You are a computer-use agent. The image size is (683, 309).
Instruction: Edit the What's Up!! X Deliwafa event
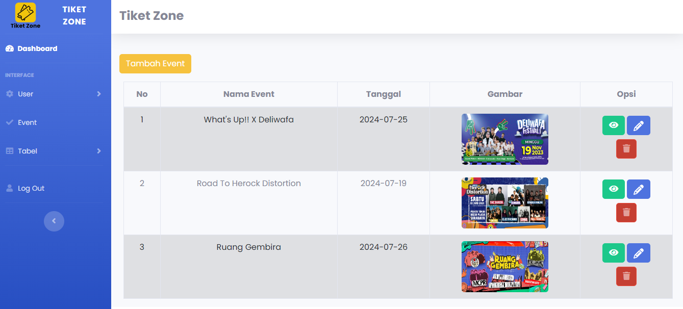(x=638, y=125)
